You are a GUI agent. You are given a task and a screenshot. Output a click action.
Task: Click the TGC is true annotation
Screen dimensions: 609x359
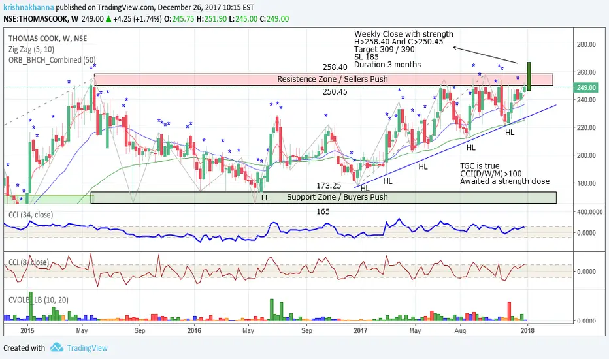tap(480, 166)
